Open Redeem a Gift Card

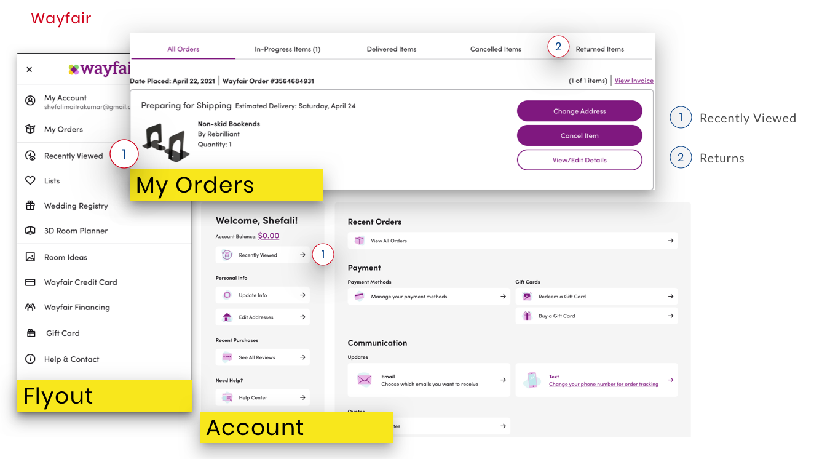click(x=596, y=297)
